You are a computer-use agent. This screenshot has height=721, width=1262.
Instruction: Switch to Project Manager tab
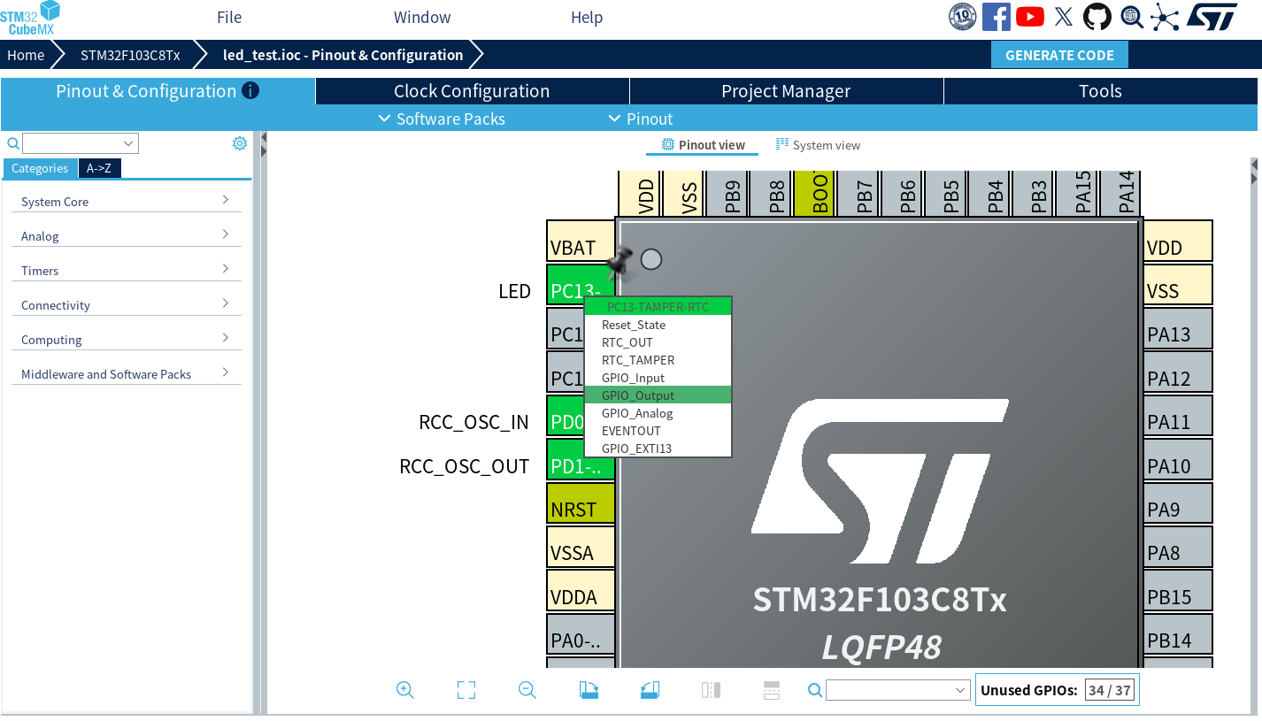(x=786, y=91)
